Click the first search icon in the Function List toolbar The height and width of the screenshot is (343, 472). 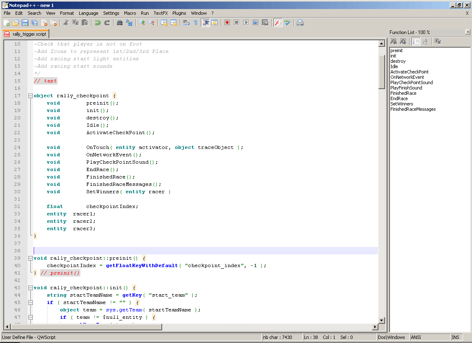[x=394, y=41]
